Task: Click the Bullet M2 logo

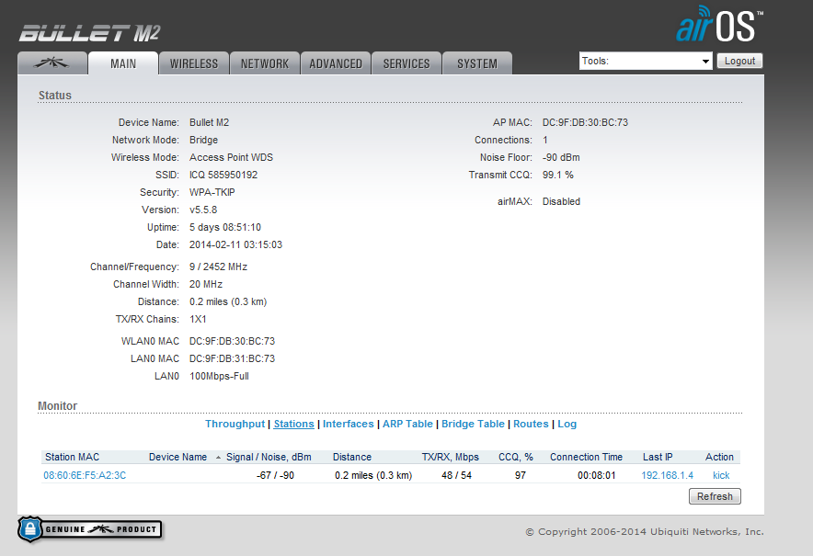Action: [90, 34]
